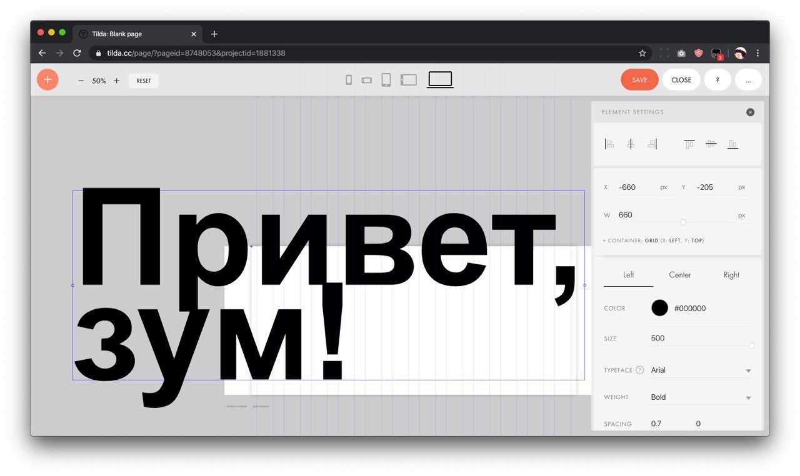Switch to tablet portrait screen view

point(386,80)
